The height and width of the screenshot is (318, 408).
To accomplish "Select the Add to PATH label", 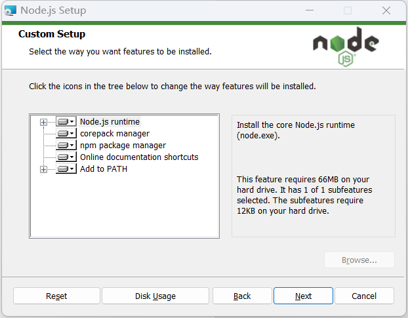I will point(104,169).
